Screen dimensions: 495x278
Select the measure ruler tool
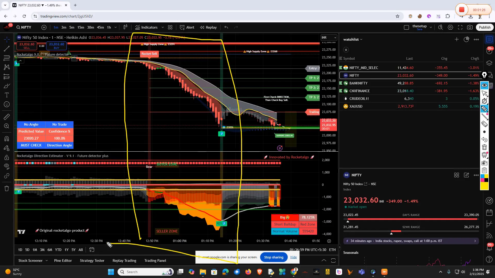7,117
